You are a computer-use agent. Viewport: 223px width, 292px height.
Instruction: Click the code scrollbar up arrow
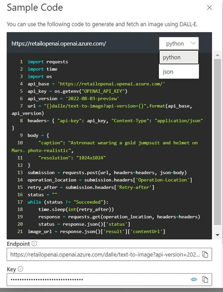point(218,55)
